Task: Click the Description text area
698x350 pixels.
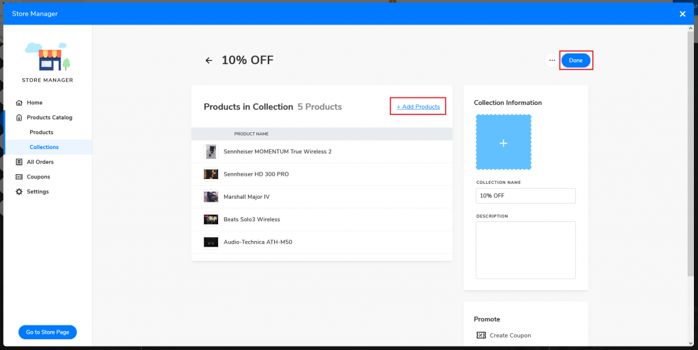Action: pos(526,251)
